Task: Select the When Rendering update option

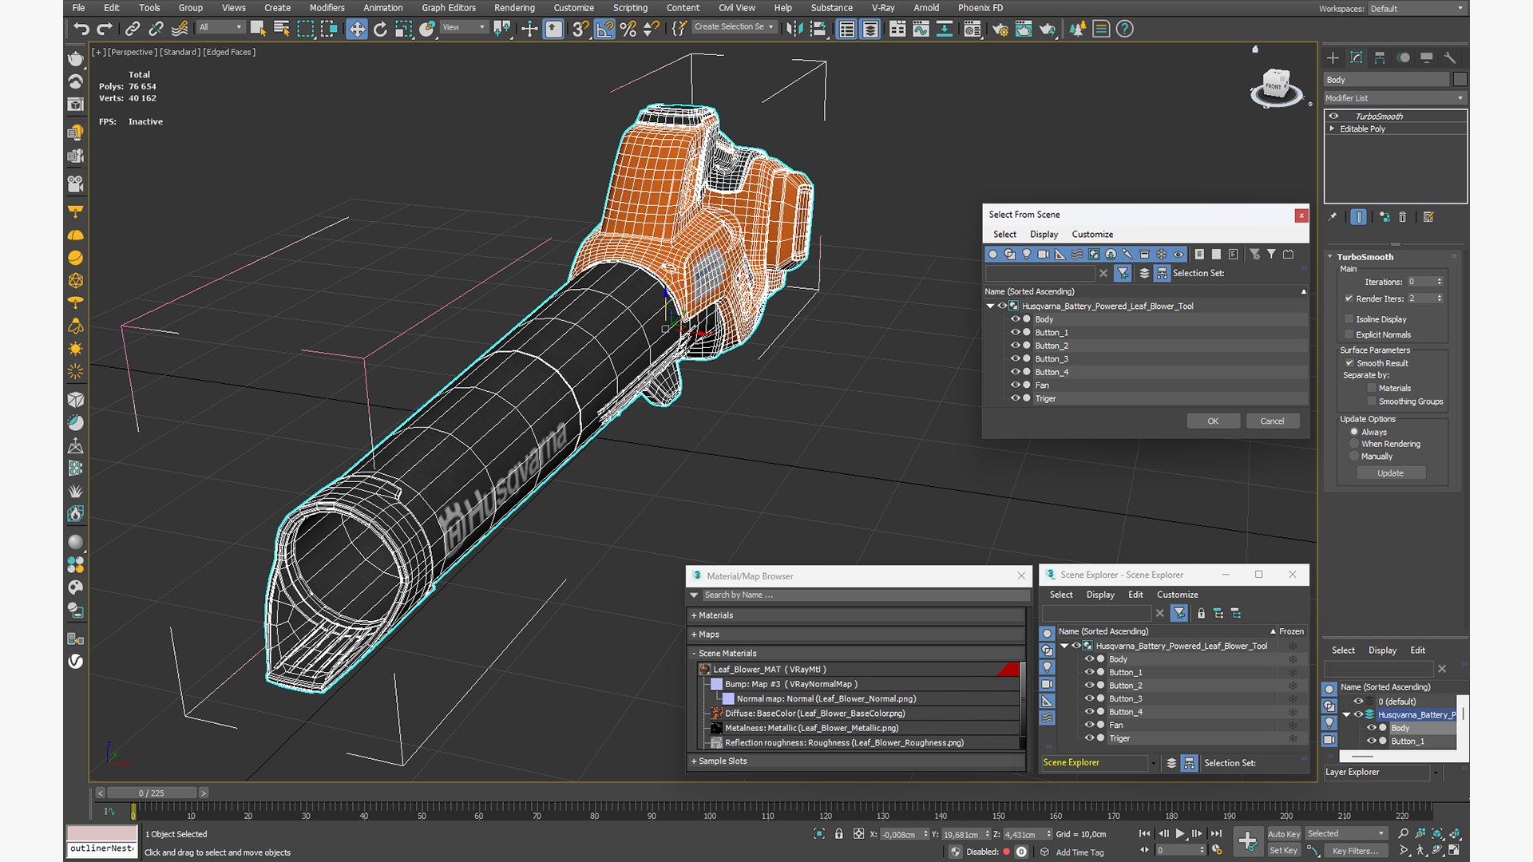Action: pyautogui.click(x=1354, y=444)
